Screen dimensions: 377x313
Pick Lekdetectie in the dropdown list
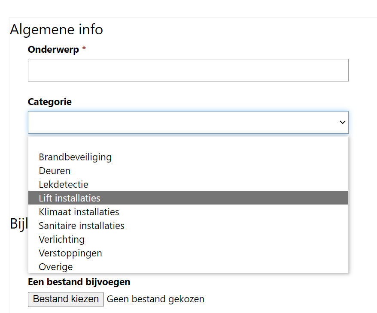point(64,184)
